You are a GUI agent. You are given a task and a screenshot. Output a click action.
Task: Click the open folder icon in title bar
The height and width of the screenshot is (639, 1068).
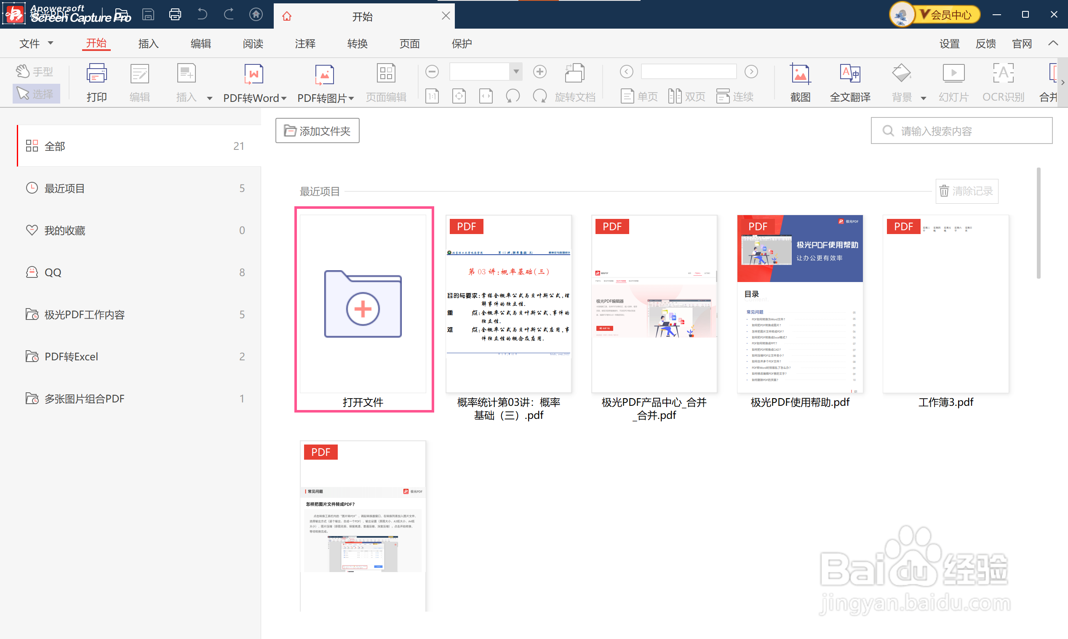(x=122, y=15)
